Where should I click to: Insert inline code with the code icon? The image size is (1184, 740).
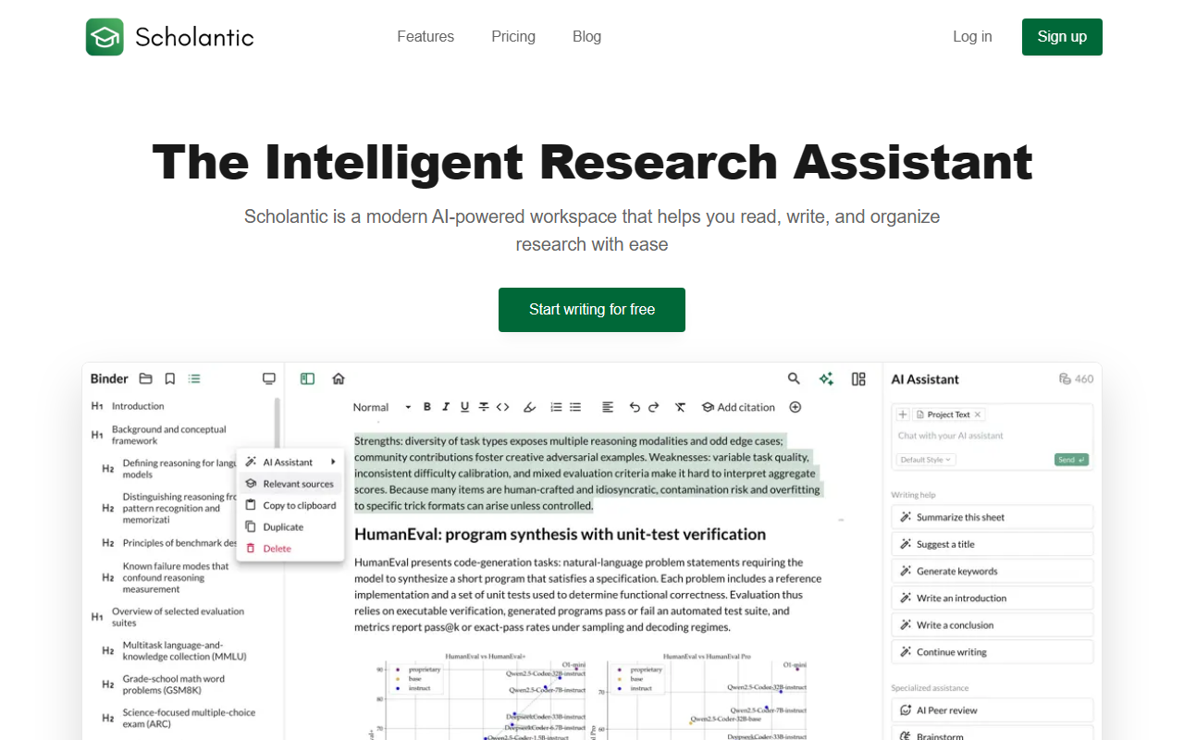(x=503, y=407)
